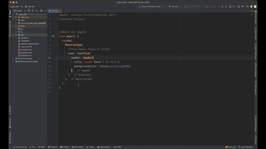Screen dimensions: 266x149
Task: Open the orange user account avatar
Action: tap(251, 7)
